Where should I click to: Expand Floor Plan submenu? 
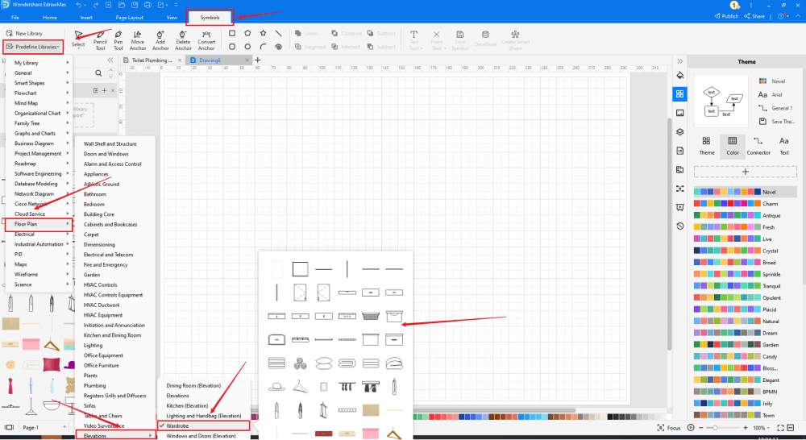pos(39,224)
